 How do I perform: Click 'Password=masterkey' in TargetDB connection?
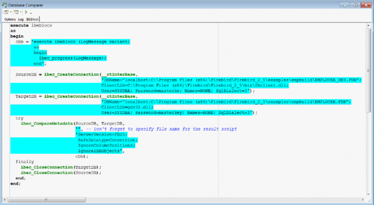[159, 112]
